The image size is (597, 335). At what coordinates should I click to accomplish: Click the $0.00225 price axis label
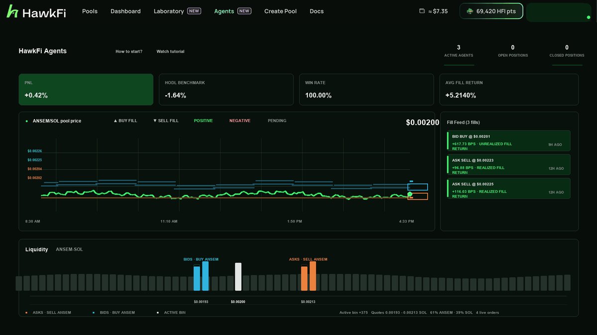click(x=35, y=160)
